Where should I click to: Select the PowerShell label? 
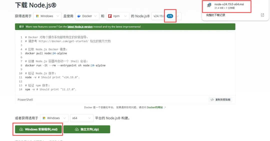point(25,100)
